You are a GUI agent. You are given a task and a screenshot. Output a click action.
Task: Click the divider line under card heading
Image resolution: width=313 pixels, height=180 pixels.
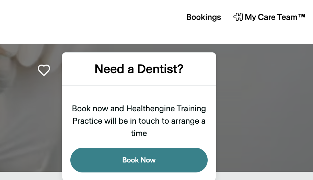[139, 86]
